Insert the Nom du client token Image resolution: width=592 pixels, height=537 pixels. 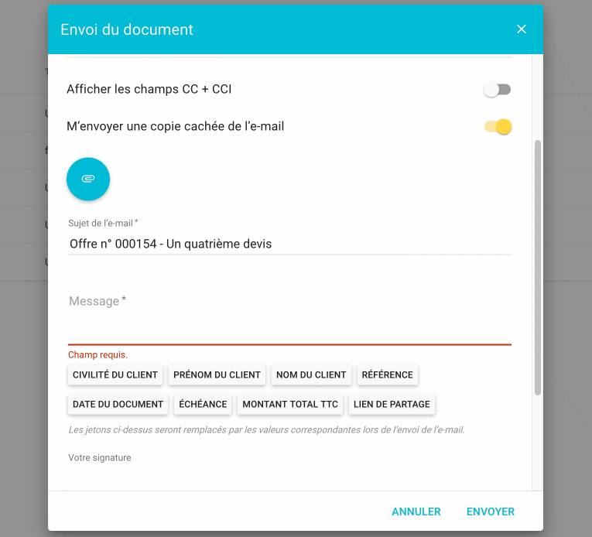click(311, 375)
